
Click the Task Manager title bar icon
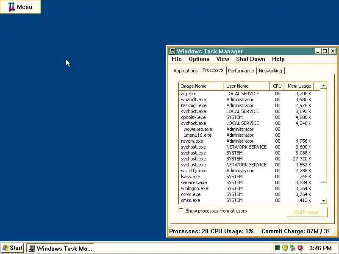[172, 51]
